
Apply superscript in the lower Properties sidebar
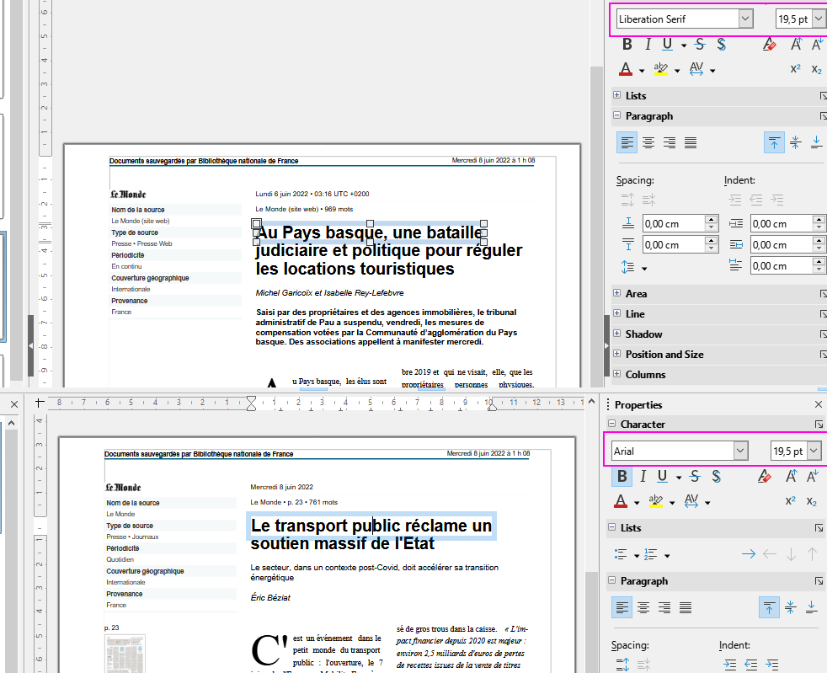(x=791, y=501)
